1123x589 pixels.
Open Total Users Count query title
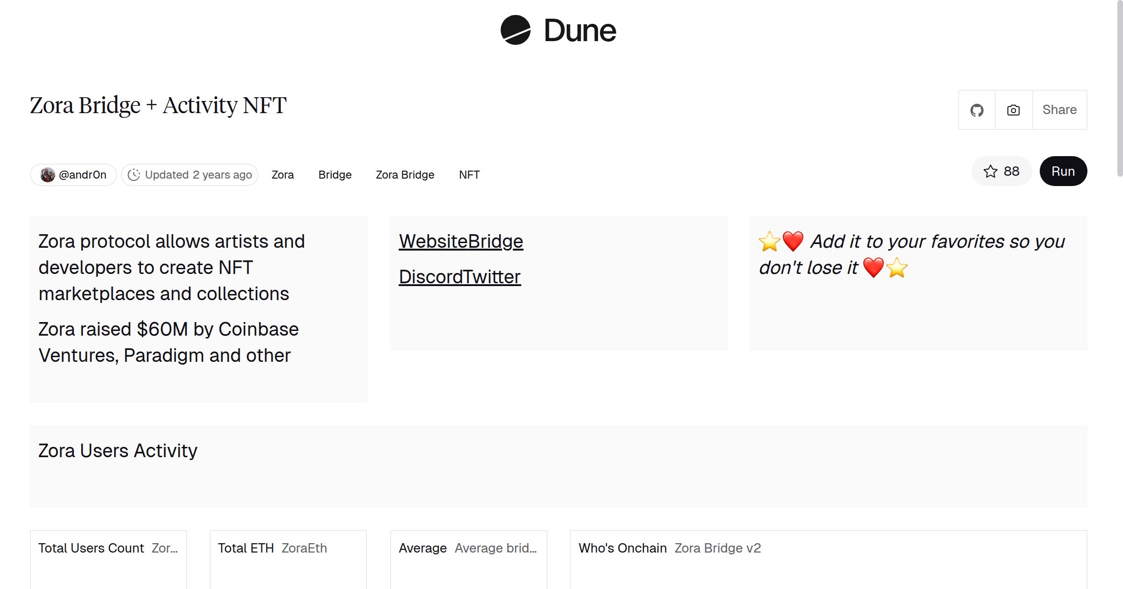click(x=91, y=548)
